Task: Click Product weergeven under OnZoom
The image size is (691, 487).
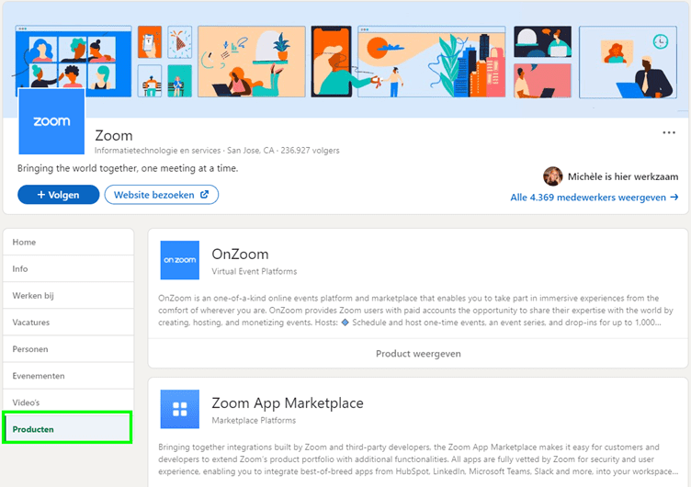Action: pyautogui.click(x=418, y=354)
